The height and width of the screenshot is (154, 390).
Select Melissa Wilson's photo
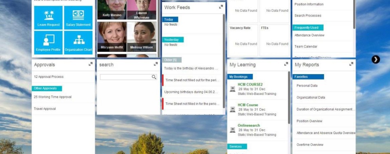(142, 37)
